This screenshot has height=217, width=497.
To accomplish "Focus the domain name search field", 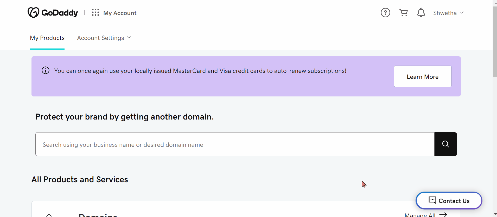I will pyautogui.click(x=235, y=144).
